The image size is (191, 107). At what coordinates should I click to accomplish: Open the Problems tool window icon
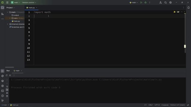pos(2,96)
